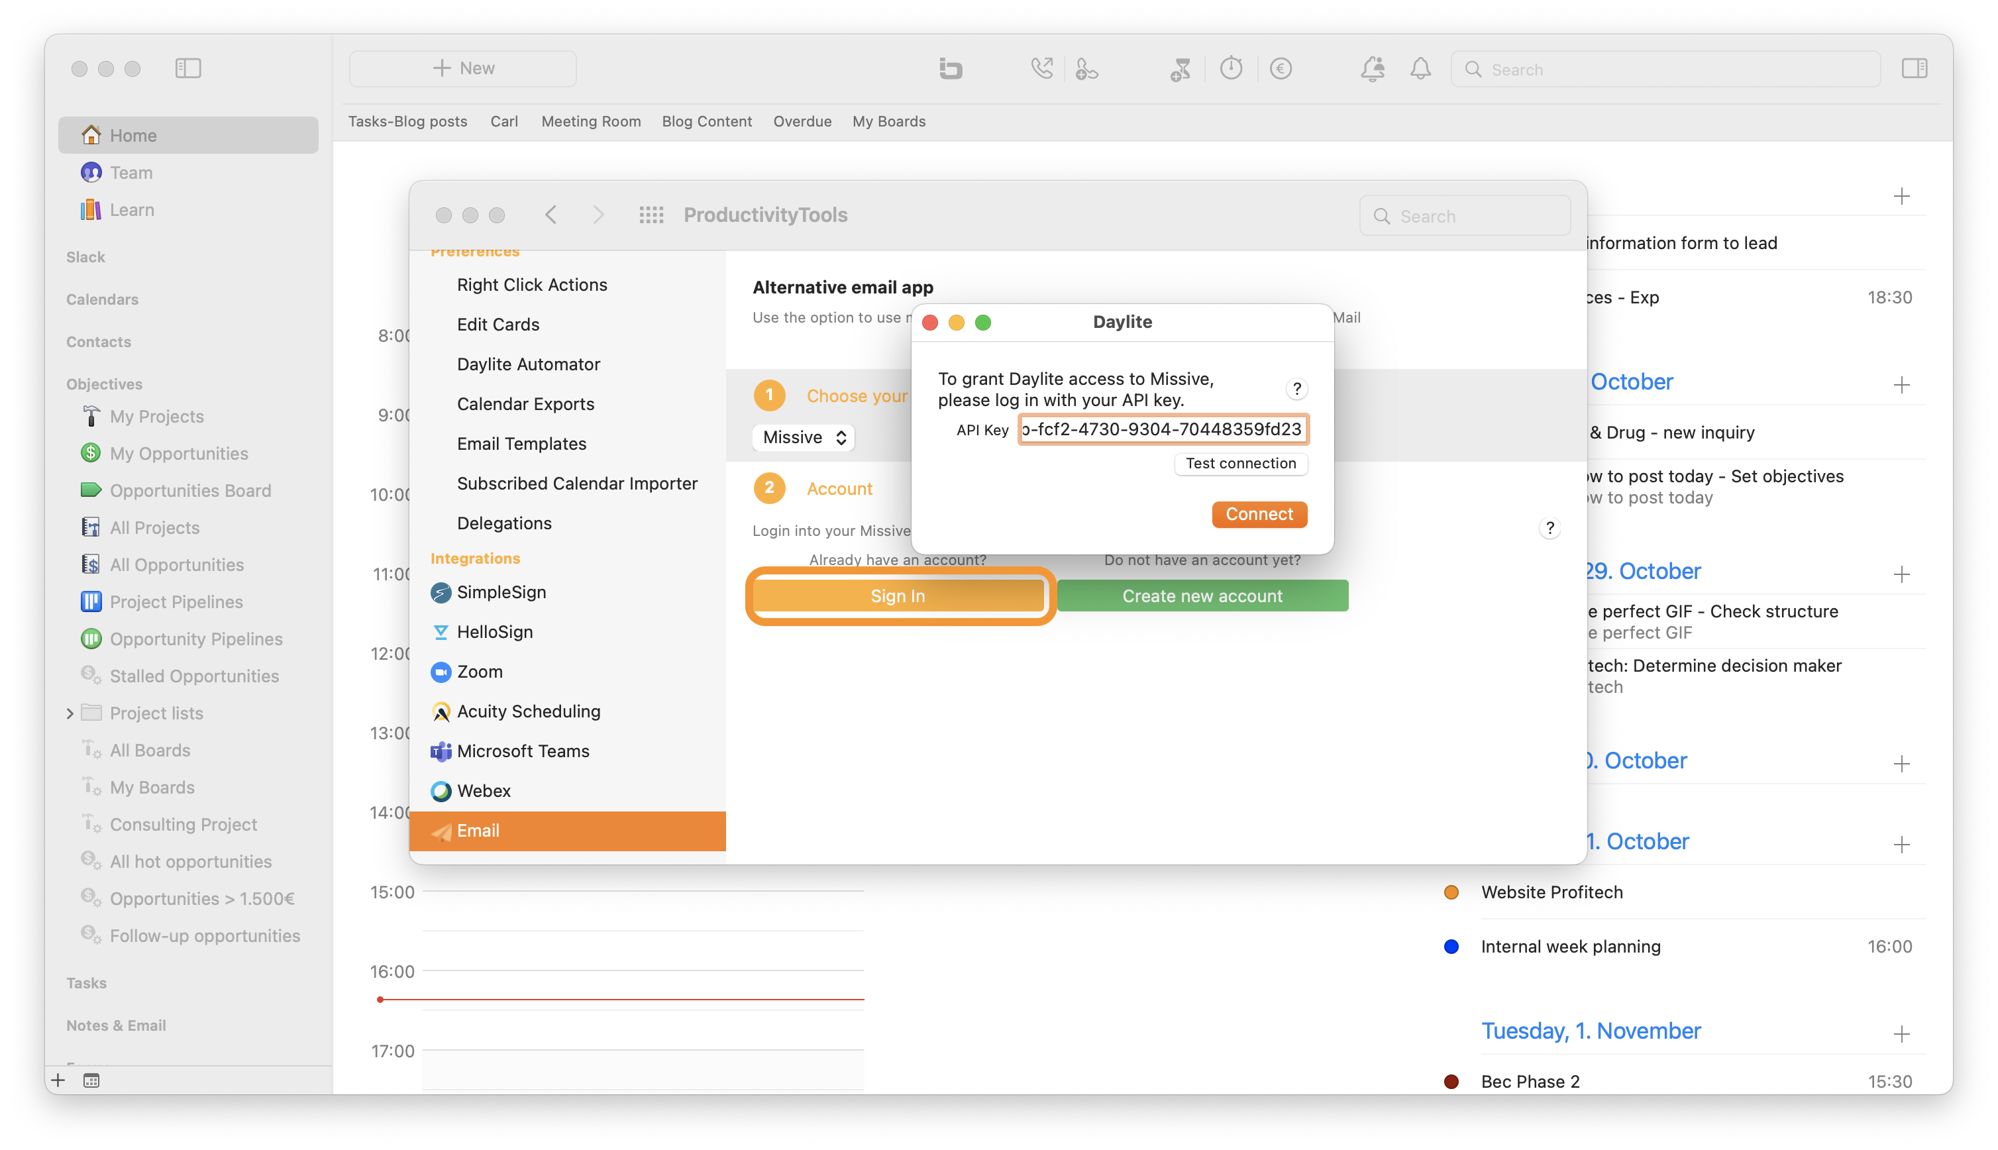Expand the Project lists folder

coord(70,713)
